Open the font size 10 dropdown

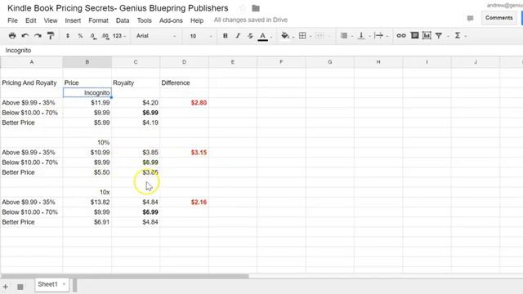(201, 36)
